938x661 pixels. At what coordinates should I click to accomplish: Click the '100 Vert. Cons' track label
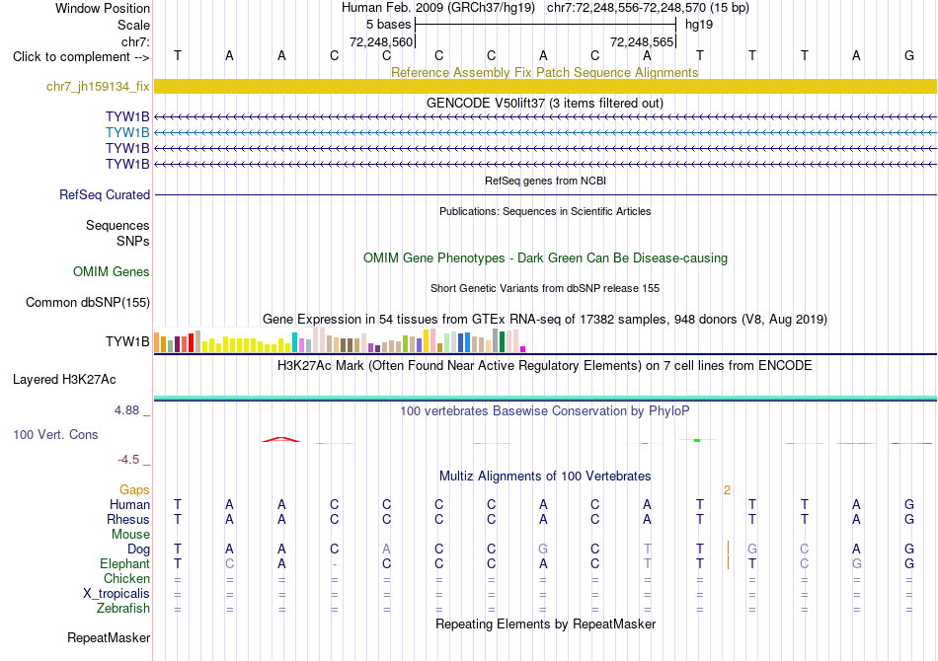pyautogui.click(x=55, y=435)
